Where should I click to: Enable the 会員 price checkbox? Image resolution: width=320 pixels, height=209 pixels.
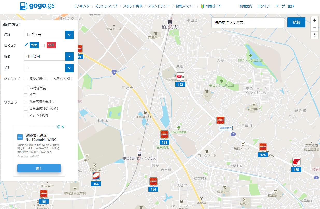pyautogui.click(x=43, y=45)
